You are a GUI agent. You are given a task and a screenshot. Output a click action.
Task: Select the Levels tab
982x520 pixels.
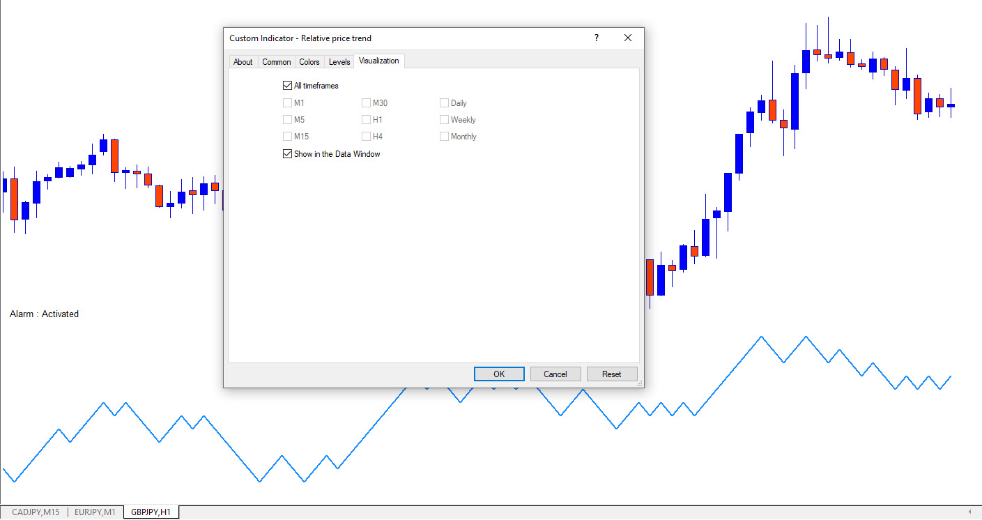(x=339, y=62)
